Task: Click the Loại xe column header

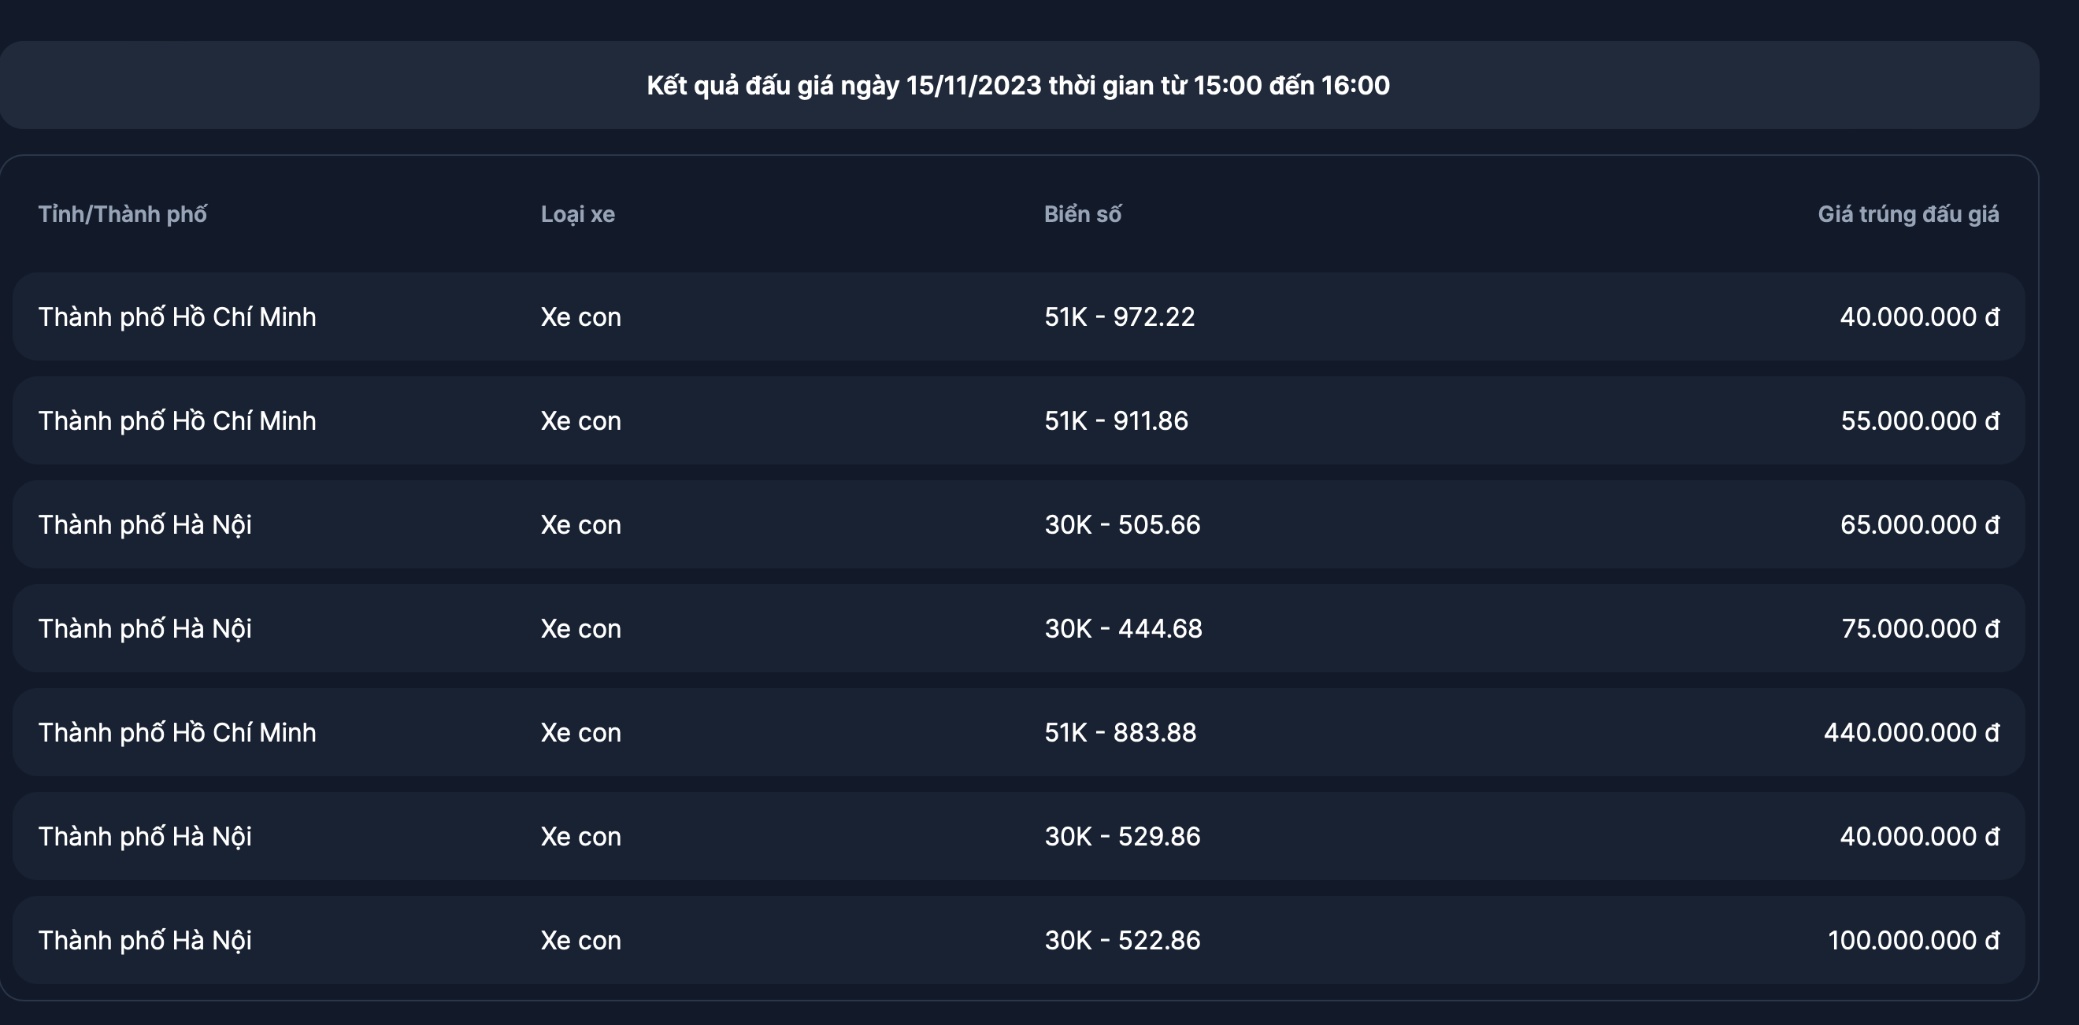Action: [578, 214]
